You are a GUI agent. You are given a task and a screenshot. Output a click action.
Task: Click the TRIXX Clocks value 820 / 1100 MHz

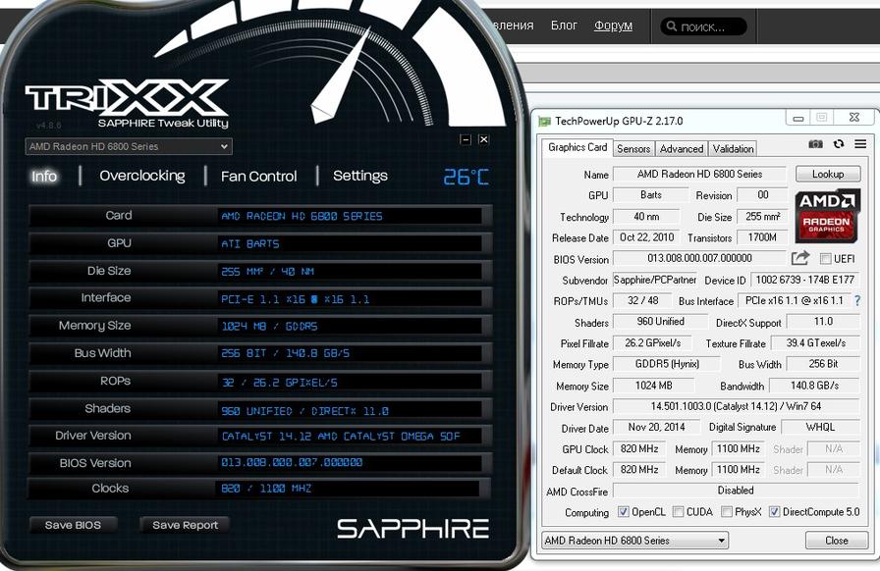[349, 488]
